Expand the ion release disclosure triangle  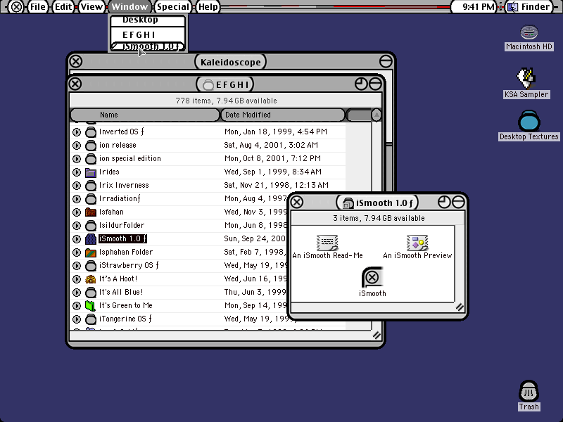pyautogui.click(x=77, y=146)
